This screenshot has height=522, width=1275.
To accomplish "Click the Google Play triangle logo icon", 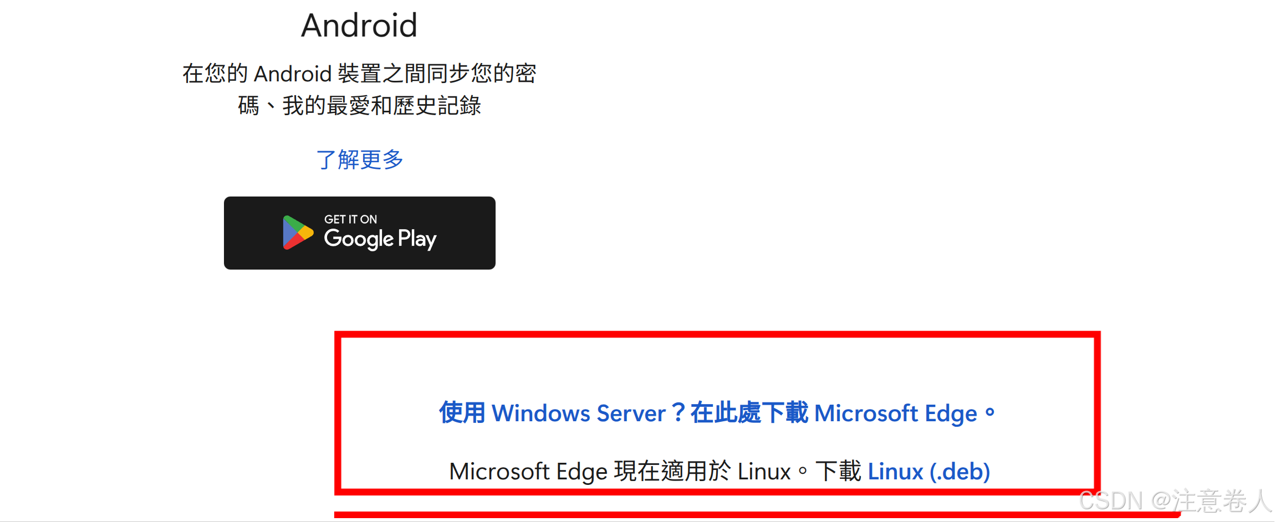I will pos(298,232).
